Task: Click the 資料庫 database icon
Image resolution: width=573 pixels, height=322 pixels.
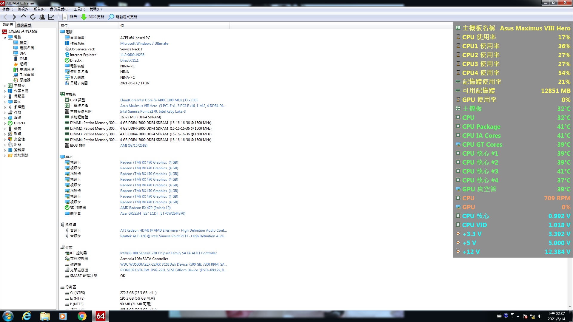Action: tap(10, 150)
